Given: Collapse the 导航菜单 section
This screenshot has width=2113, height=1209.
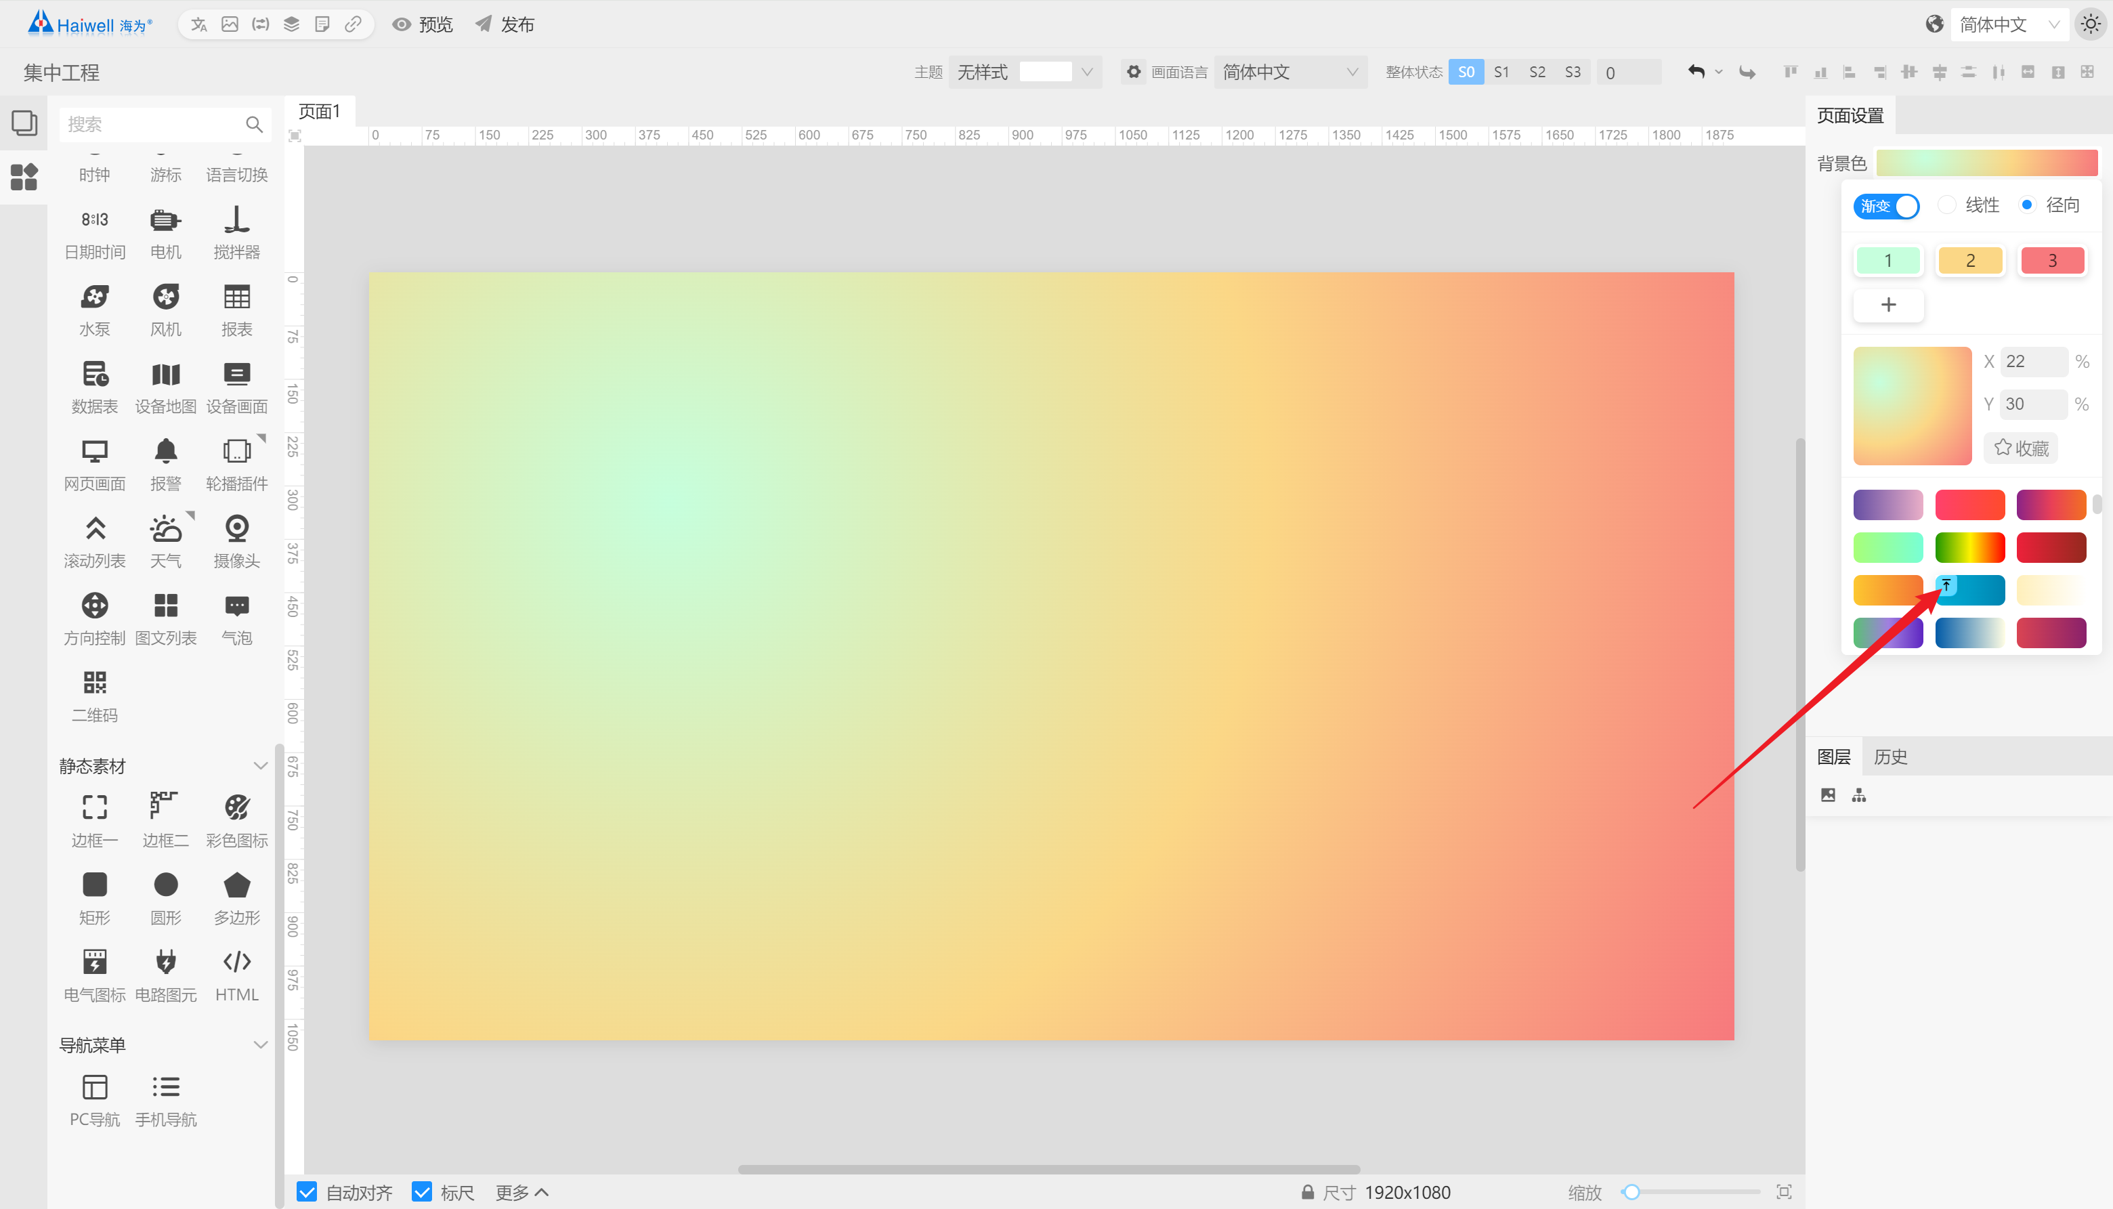Looking at the screenshot, I should coord(260,1044).
